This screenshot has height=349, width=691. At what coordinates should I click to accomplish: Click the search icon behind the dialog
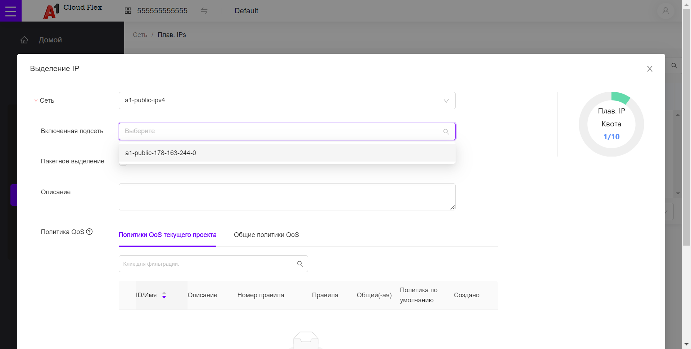674,66
